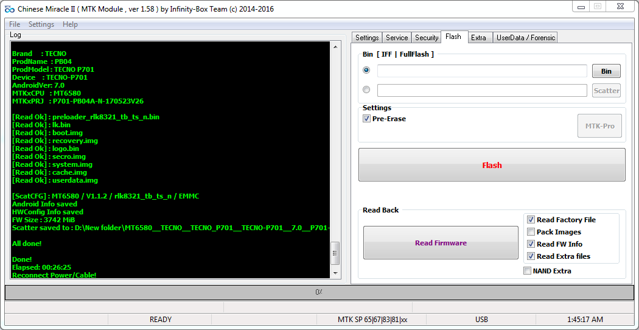Open the File menu

tap(15, 24)
